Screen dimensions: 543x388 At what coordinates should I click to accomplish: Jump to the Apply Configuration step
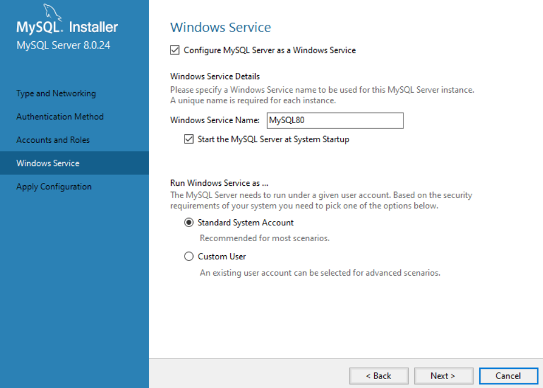click(x=54, y=186)
